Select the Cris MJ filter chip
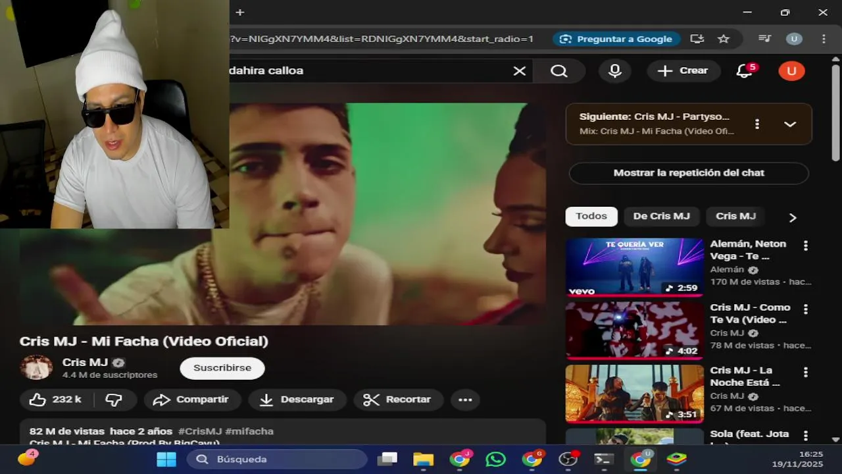The image size is (842, 474). [x=735, y=217]
